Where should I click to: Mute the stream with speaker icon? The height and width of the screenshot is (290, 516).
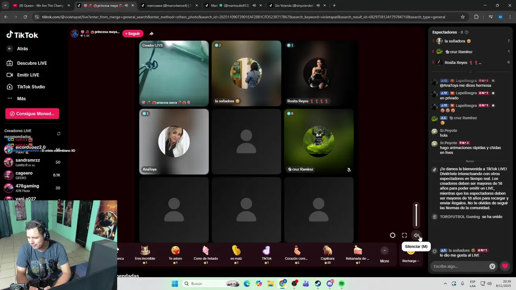[416, 235]
